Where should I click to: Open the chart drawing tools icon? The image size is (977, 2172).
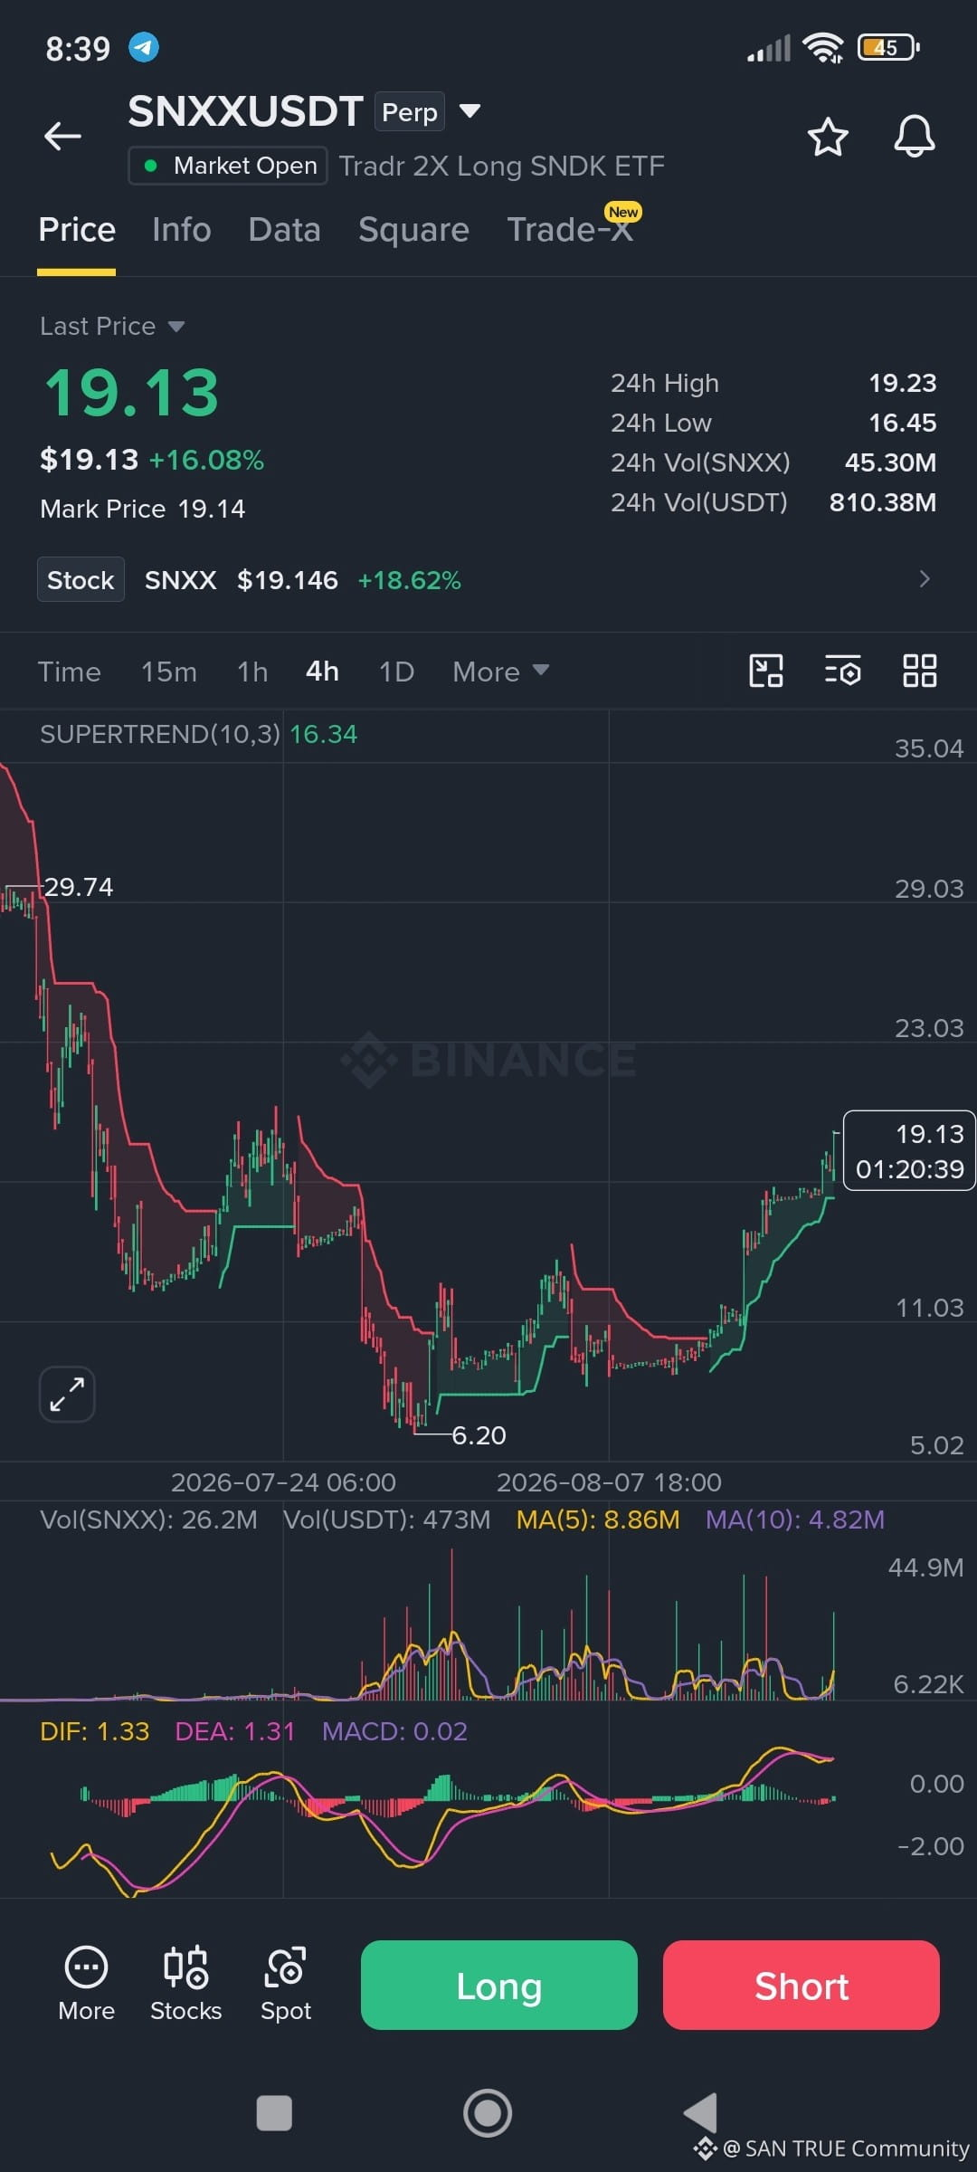click(x=766, y=671)
